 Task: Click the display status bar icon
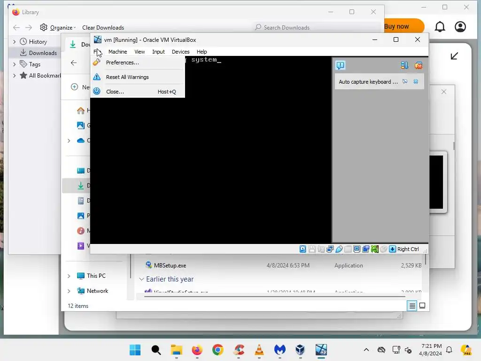(357, 249)
